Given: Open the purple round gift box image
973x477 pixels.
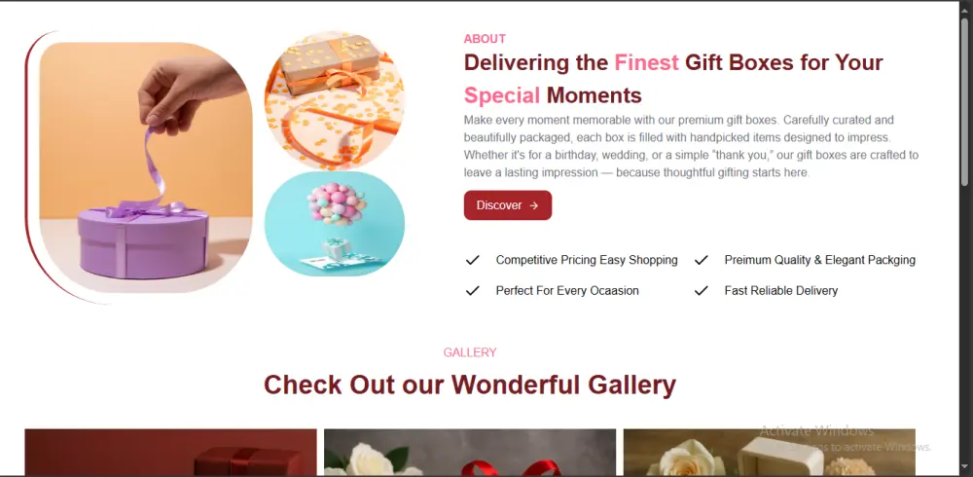Looking at the screenshot, I should [146, 167].
